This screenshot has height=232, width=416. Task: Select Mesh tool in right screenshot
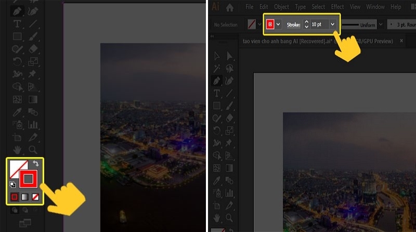[216, 168]
